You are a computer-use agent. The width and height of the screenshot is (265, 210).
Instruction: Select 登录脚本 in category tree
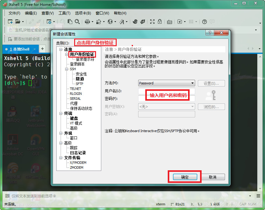click(x=77, y=64)
